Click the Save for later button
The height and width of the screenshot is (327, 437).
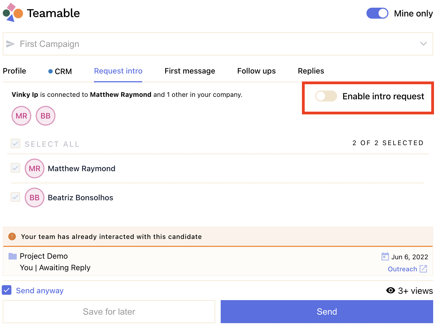pyautogui.click(x=109, y=312)
